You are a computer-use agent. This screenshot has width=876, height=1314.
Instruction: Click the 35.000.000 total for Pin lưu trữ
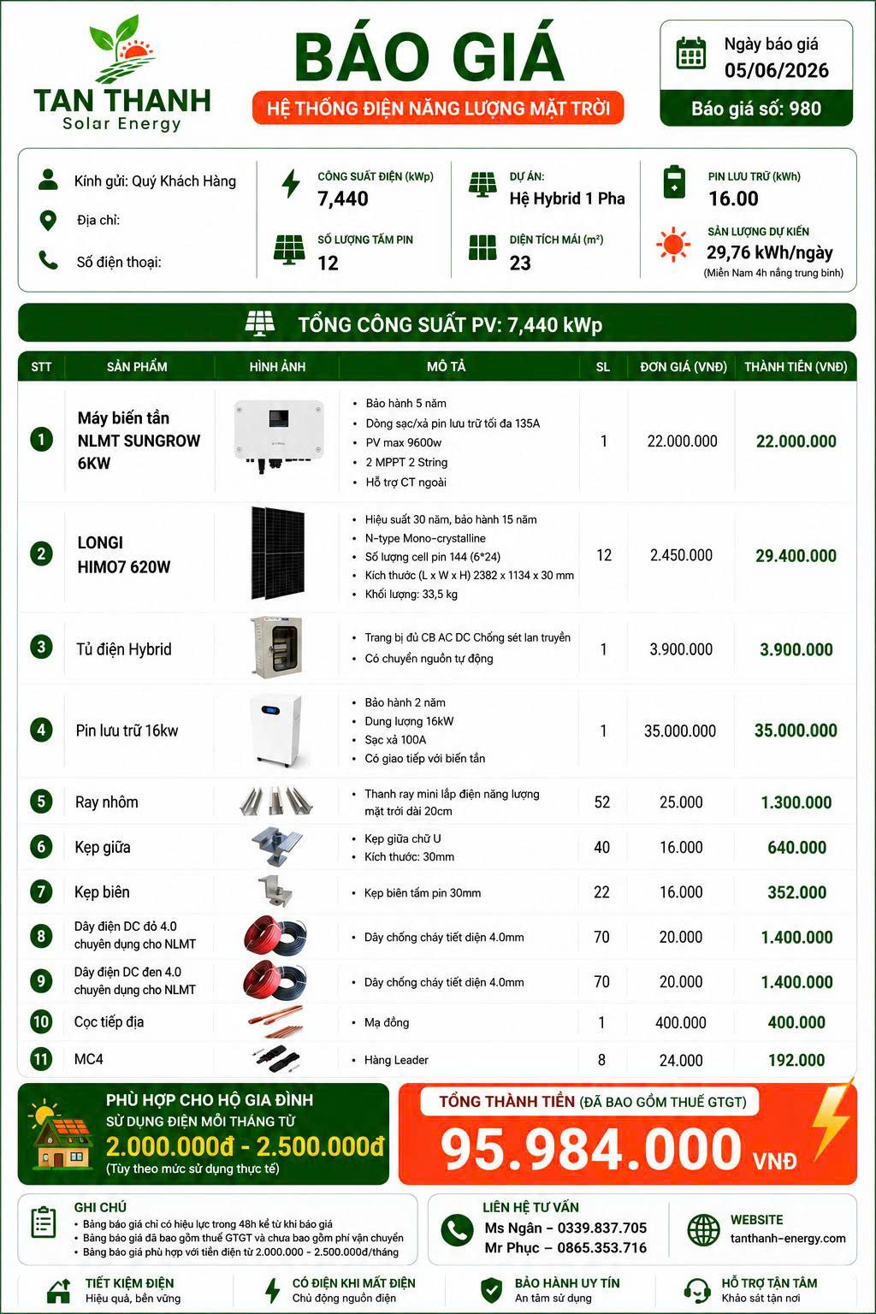pos(796,731)
